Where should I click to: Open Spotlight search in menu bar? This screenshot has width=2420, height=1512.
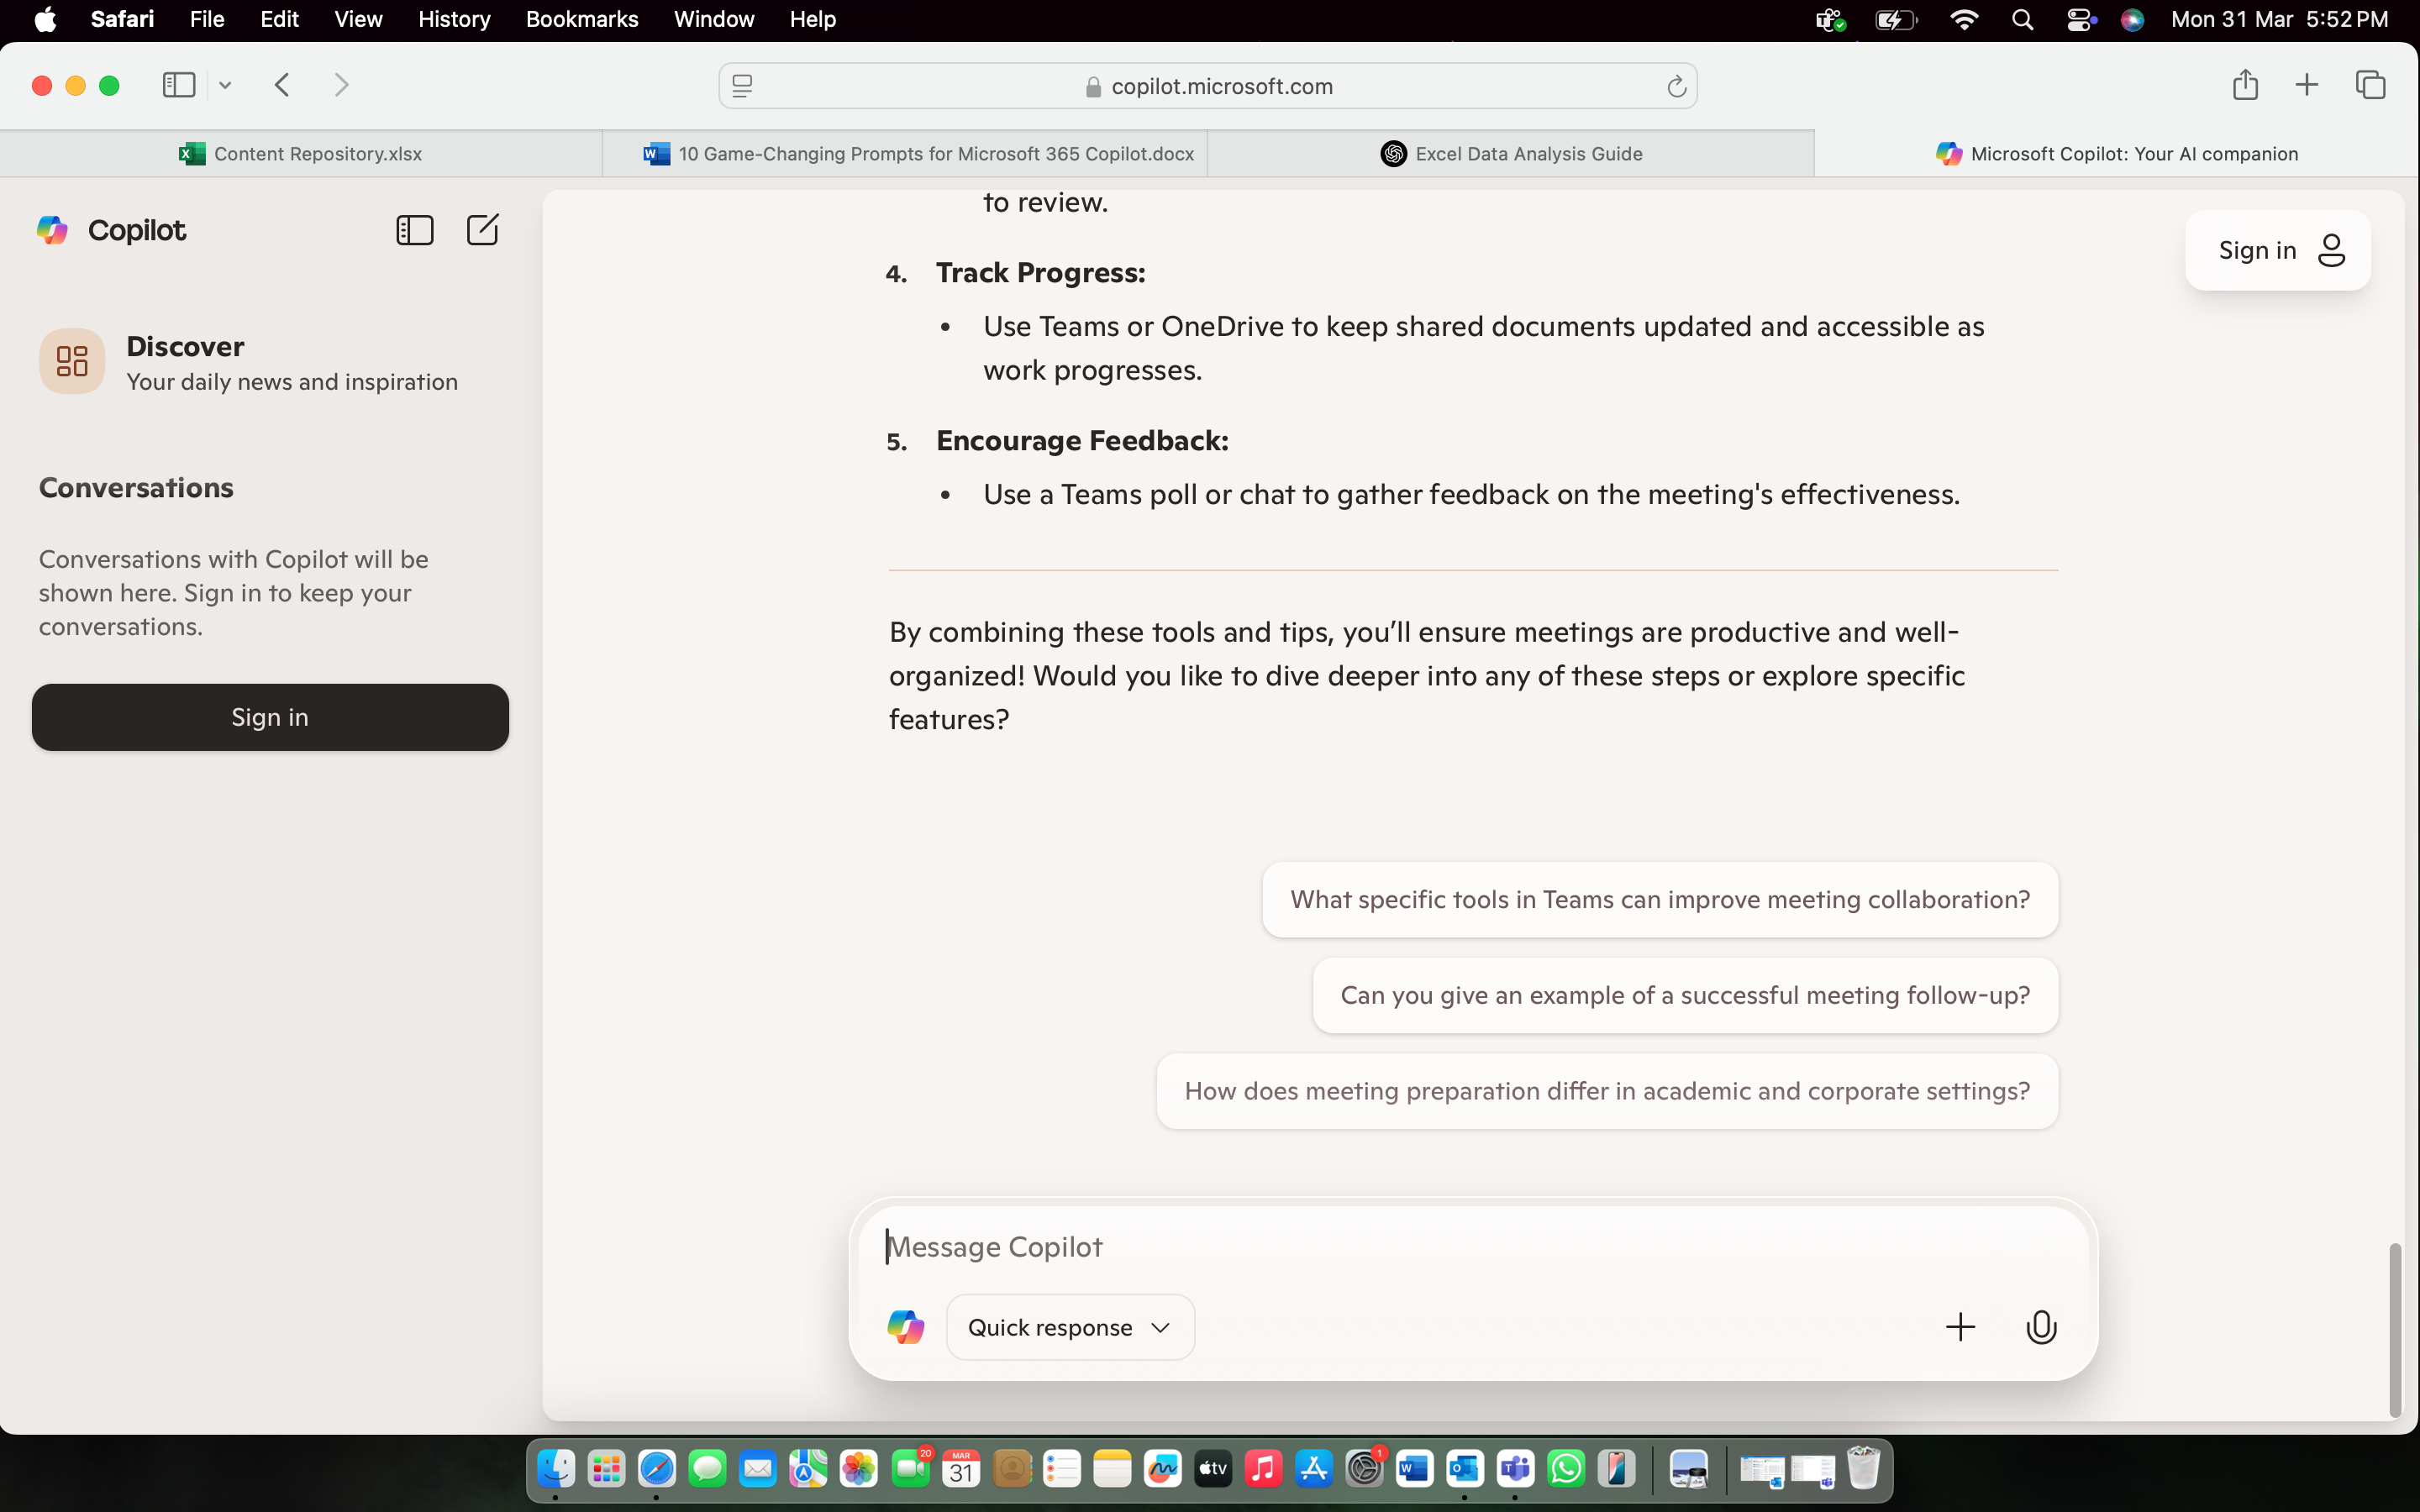point(2022,20)
